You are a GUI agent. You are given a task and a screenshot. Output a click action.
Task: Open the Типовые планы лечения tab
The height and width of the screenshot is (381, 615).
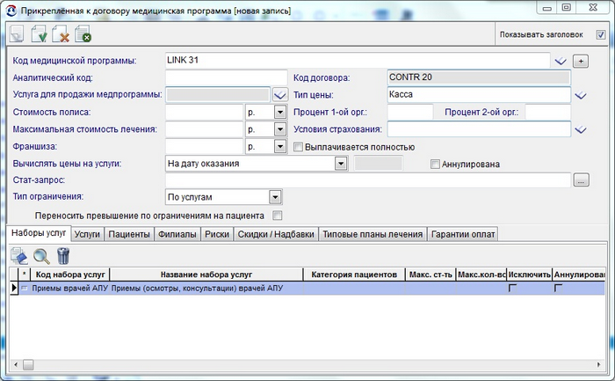[373, 234]
